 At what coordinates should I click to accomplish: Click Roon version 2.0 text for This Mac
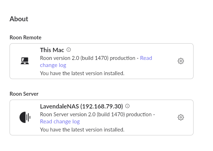(x=59, y=58)
